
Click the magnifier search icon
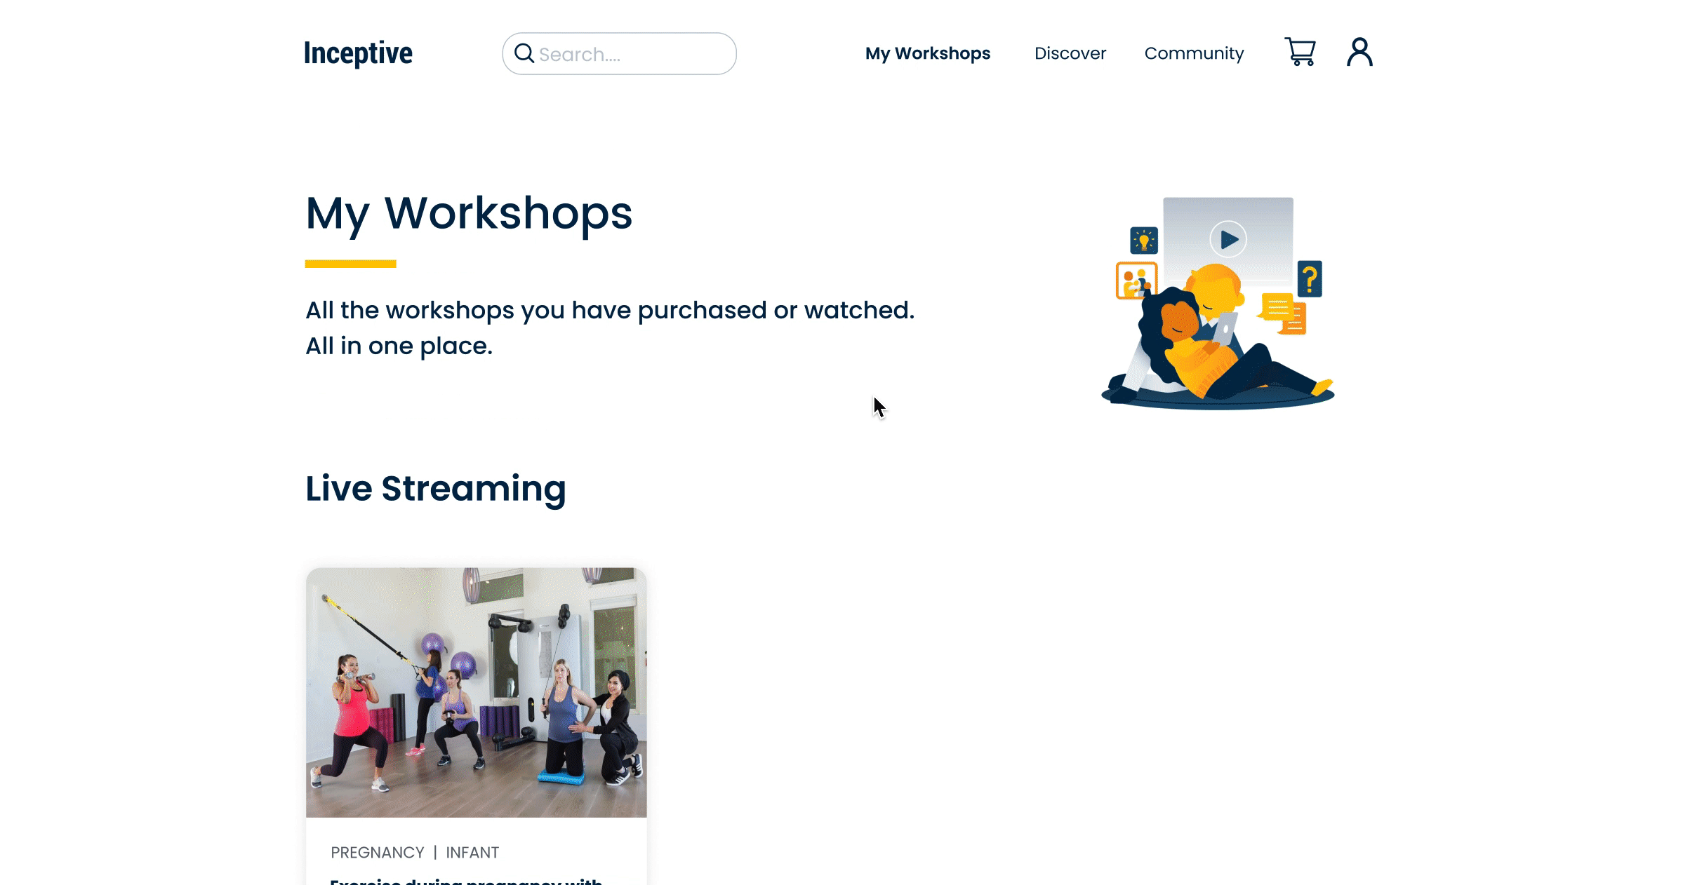(x=524, y=53)
